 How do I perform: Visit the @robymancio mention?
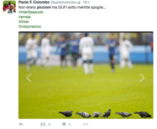coord(30,26)
